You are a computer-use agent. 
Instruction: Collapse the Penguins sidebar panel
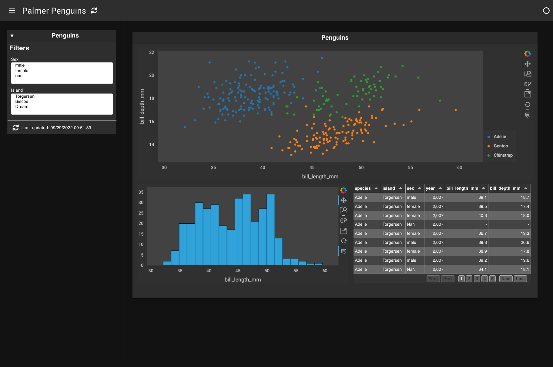click(x=12, y=35)
